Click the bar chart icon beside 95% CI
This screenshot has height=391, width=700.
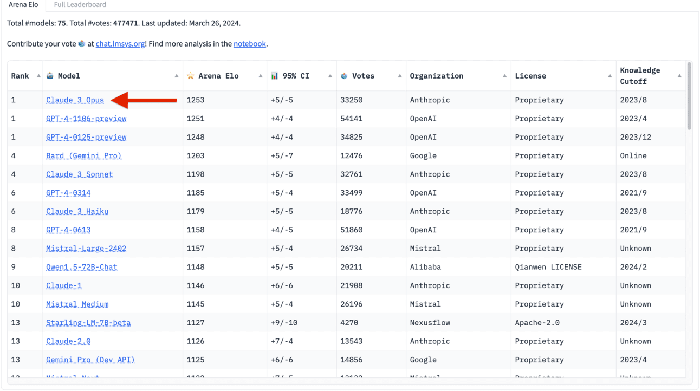tap(275, 76)
